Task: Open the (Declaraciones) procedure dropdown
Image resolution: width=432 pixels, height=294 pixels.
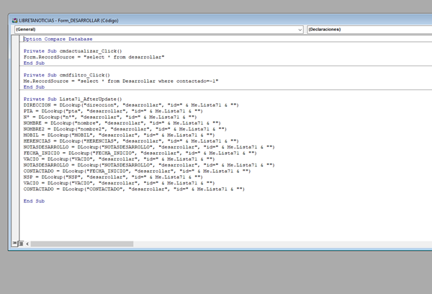Action: tap(369, 30)
